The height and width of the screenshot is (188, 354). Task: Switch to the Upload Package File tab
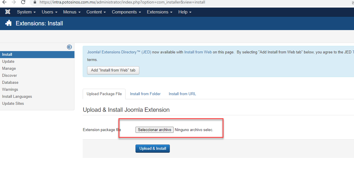click(x=104, y=94)
